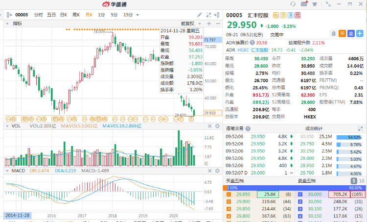Toggle 5-level order book depth
The height and width of the screenshot is (222, 367).
tap(354, 181)
